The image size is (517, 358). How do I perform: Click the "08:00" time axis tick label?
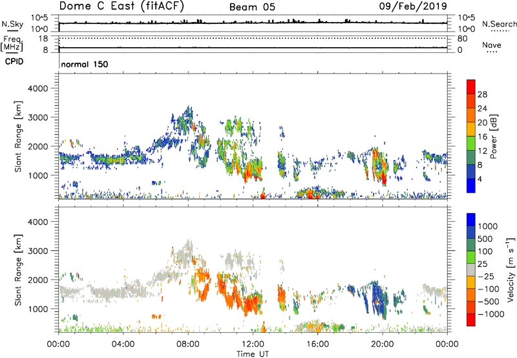[x=188, y=344]
